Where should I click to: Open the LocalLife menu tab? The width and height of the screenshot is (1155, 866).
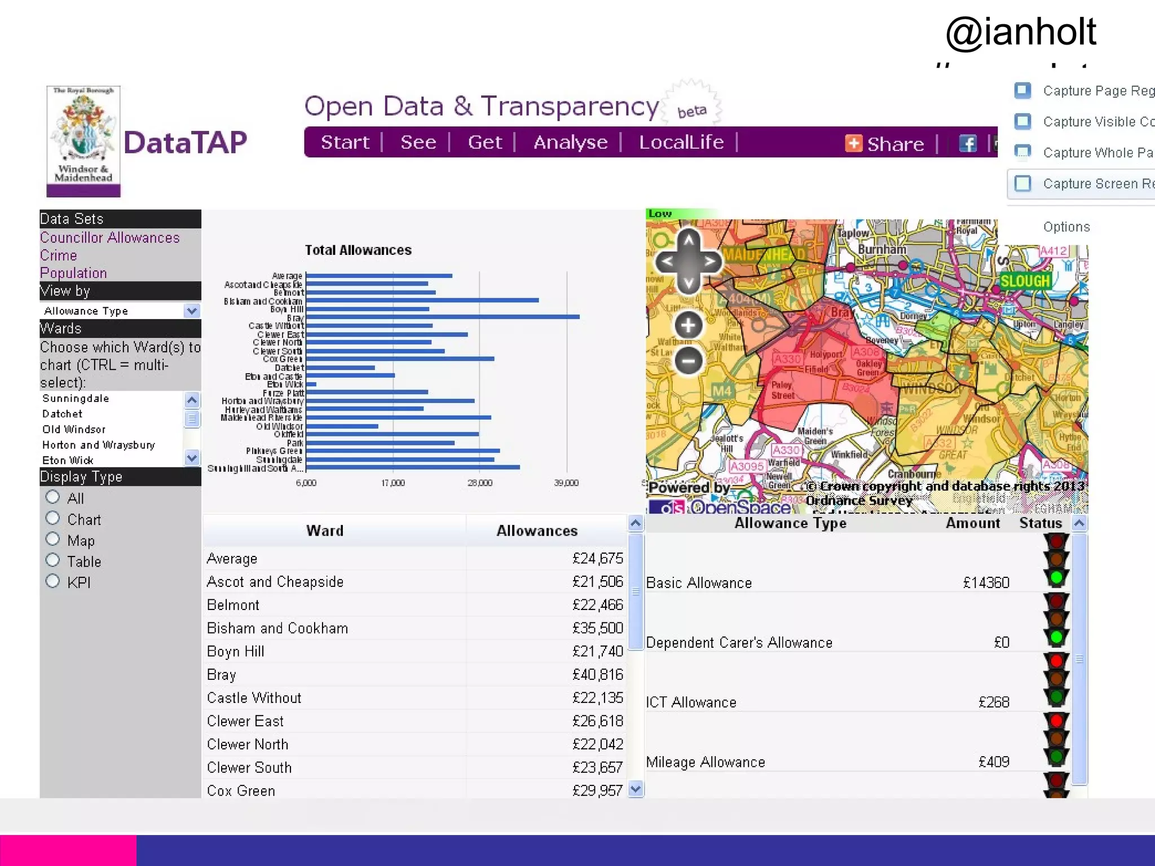[681, 142]
